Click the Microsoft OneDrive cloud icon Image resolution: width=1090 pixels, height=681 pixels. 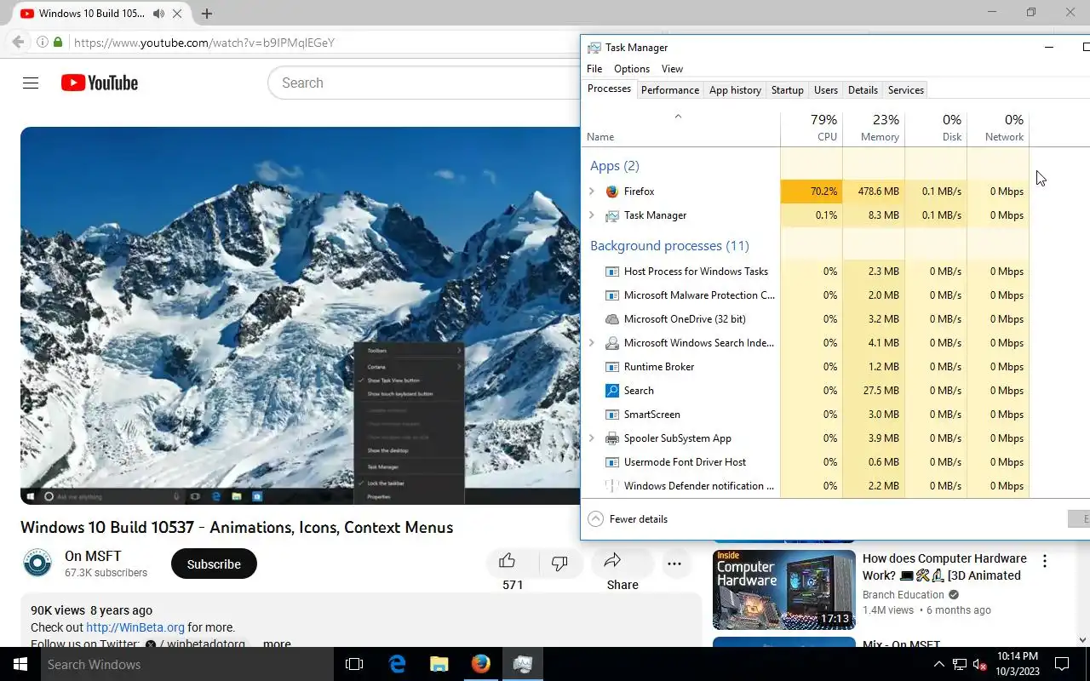(611, 319)
